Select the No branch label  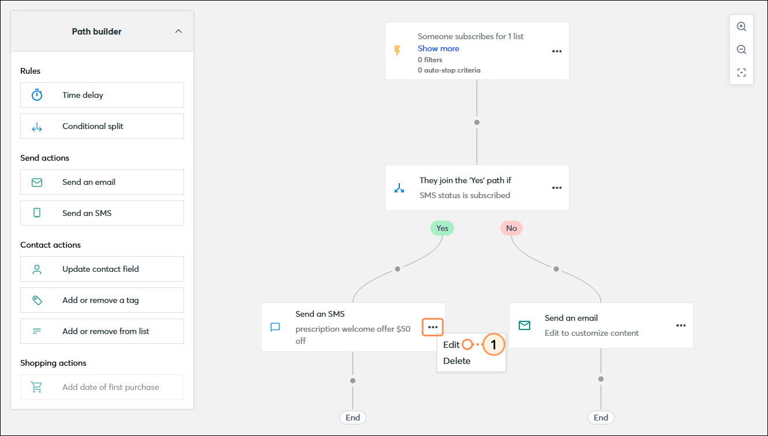coord(511,228)
